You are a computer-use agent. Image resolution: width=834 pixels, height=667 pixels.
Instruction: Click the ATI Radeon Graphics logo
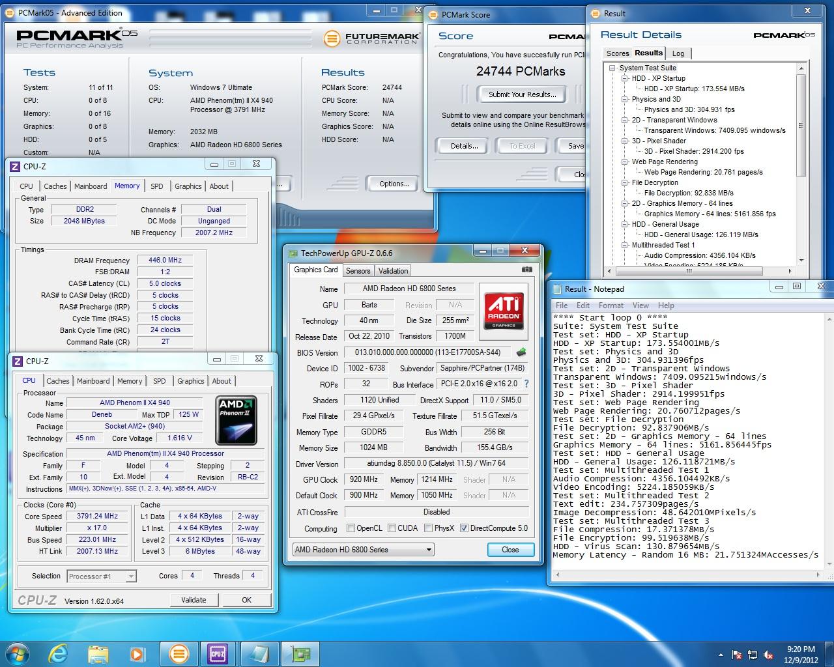click(504, 311)
